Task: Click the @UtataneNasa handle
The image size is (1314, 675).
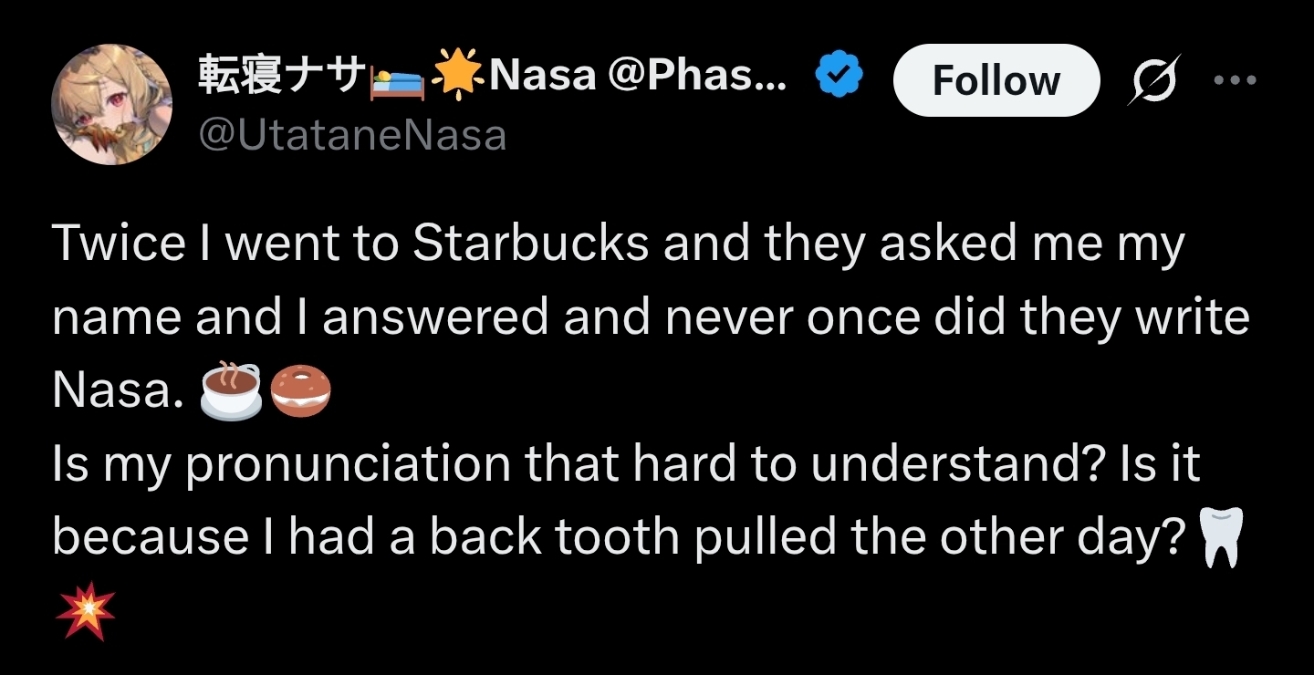Action: tap(351, 135)
